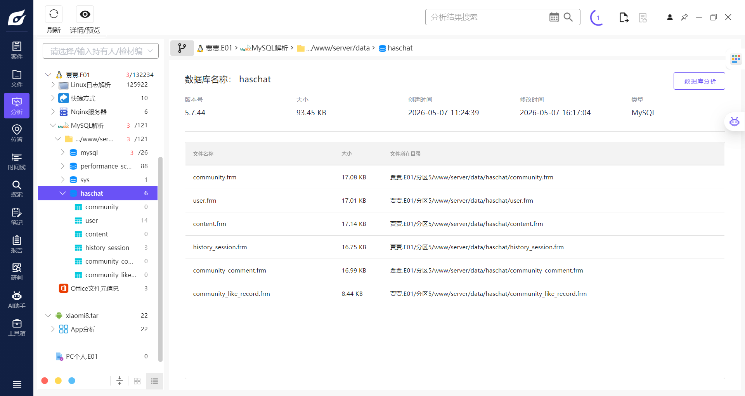Image resolution: width=745 pixels, height=396 pixels.
Task: Expand the mysql database node
Action: [62, 152]
